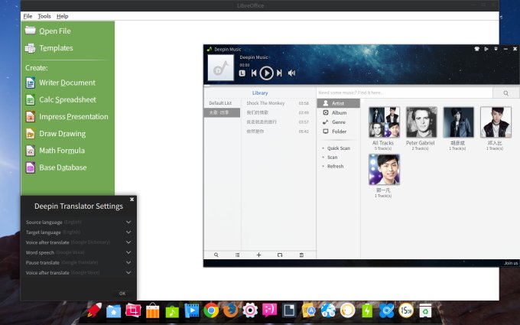Image resolution: width=520 pixels, height=325 pixels.
Task: Open Deepin Music skin shirt icon
Action: tap(477, 49)
